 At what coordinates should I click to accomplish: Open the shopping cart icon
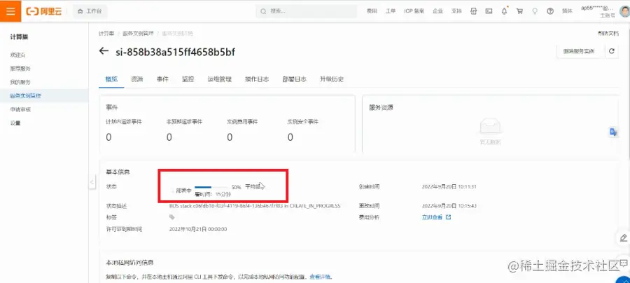click(x=519, y=11)
